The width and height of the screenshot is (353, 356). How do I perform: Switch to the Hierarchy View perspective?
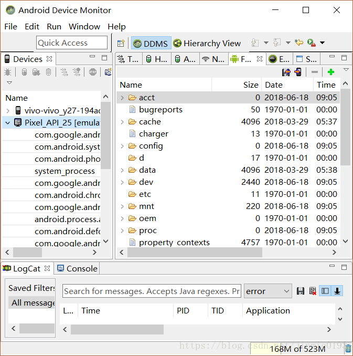(x=207, y=43)
